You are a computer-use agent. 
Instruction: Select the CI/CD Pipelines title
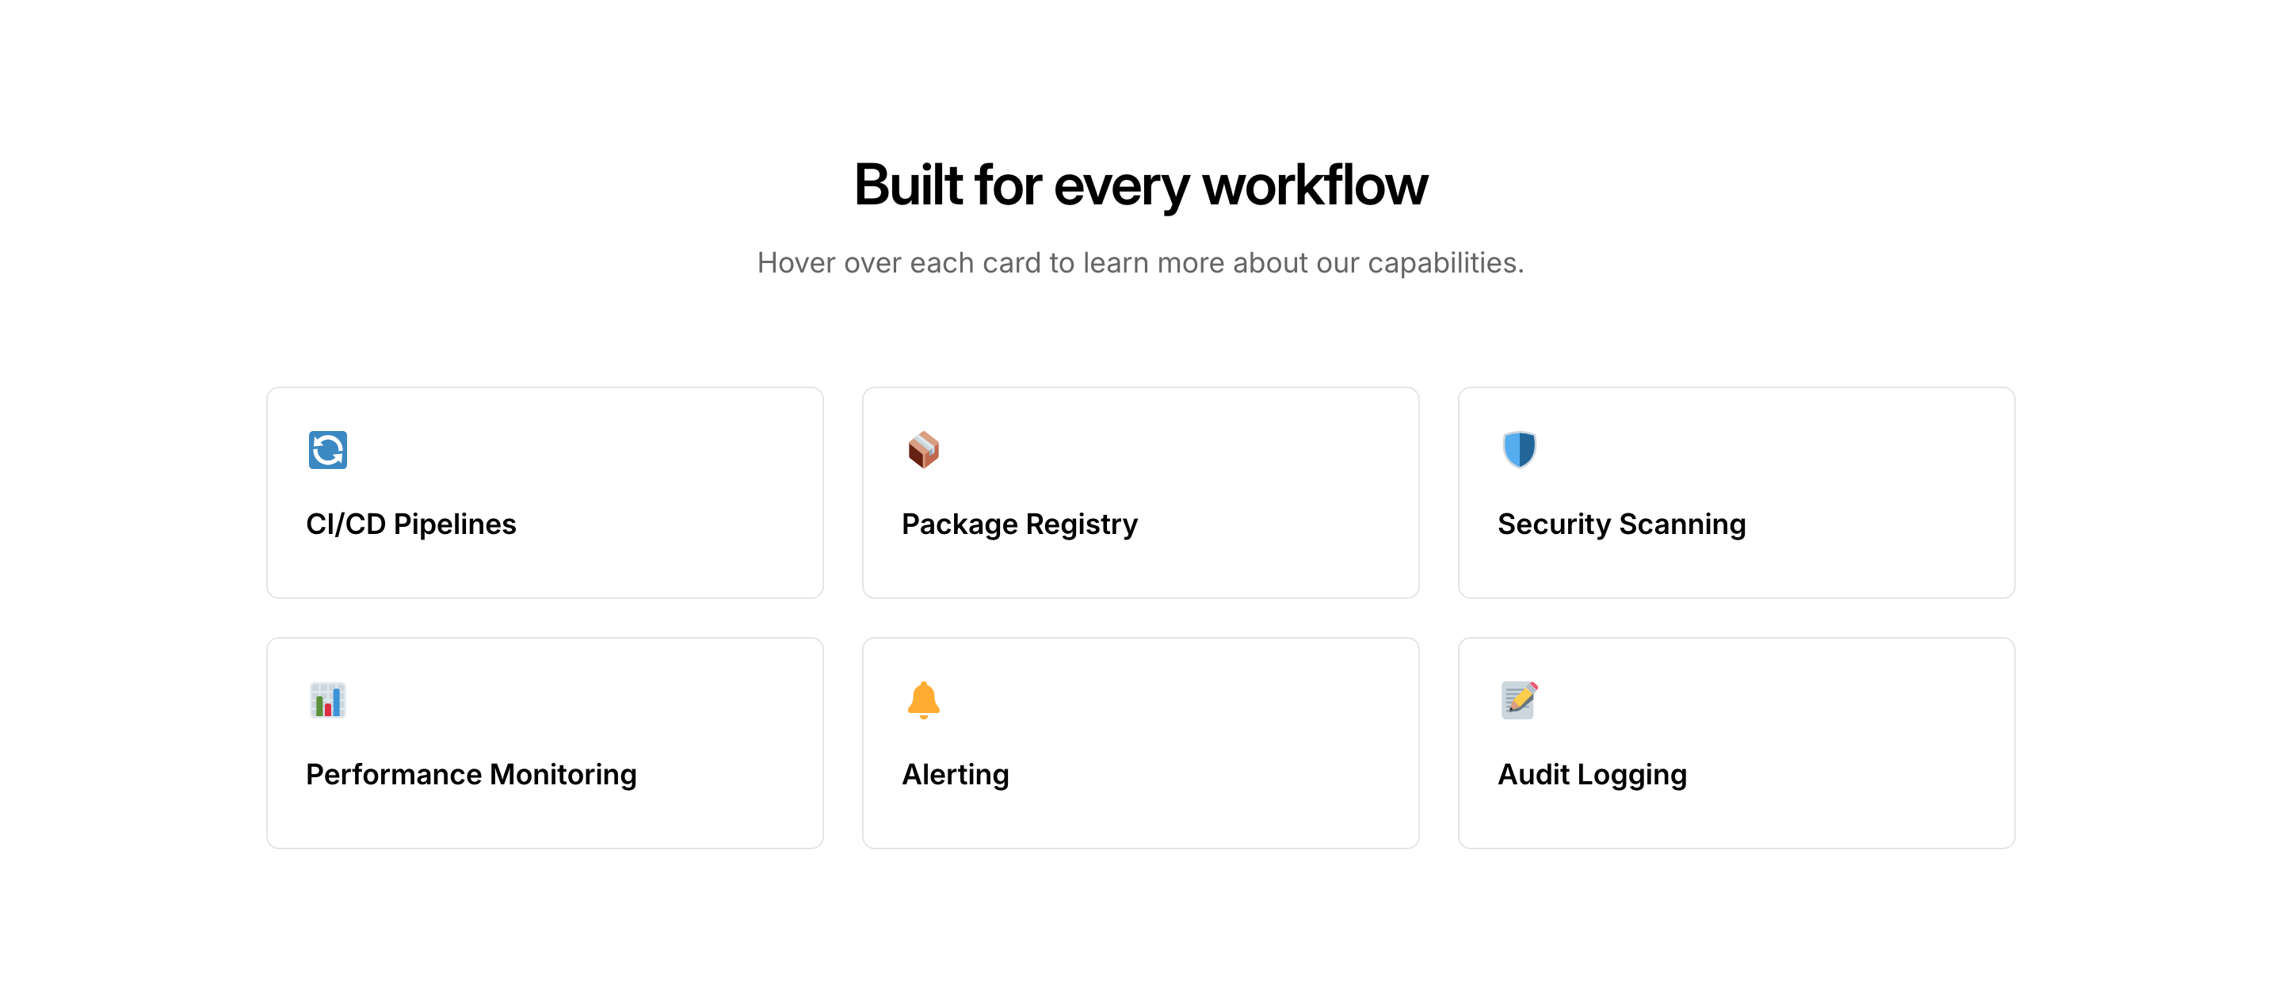click(x=411, y=524)
